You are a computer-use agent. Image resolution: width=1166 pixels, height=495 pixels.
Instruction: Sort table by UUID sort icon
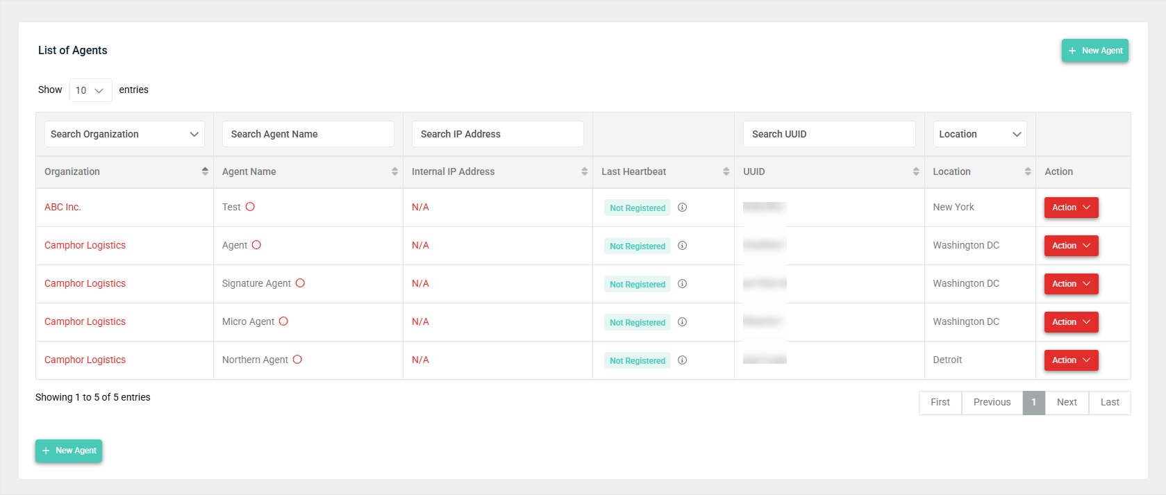coord(915,171)
